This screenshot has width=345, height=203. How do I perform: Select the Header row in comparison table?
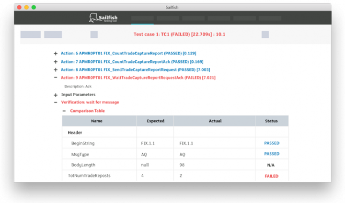click(x=175, y=133)
